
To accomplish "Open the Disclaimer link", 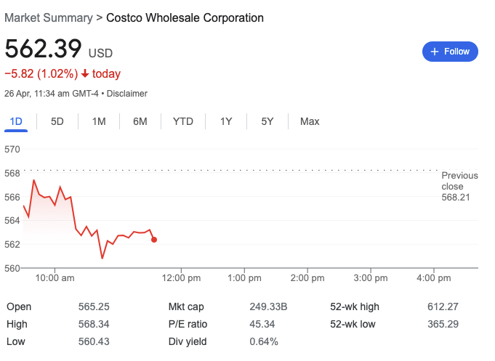I will [128, 94].
